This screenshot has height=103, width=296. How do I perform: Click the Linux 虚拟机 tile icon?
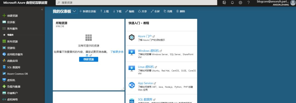coord(132,68)
